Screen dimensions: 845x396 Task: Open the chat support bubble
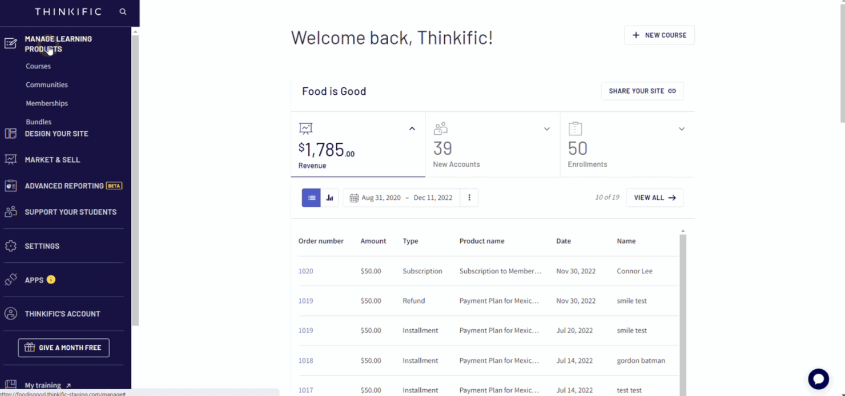818,379
